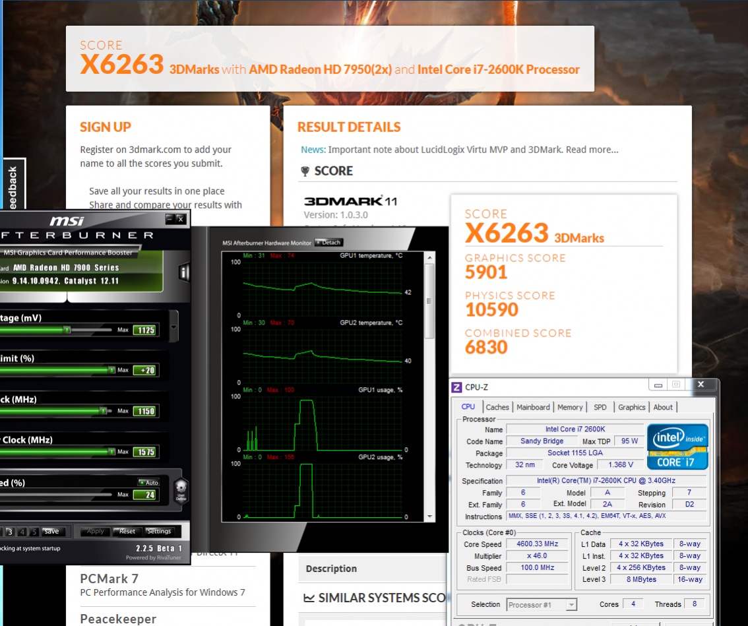Open the About tab in CPU-Z

click(x=663, y=407)
